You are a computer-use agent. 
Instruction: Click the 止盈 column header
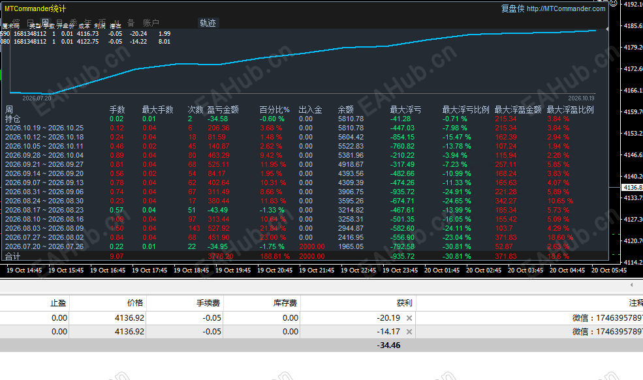pyautogui.click(x=58, y=303)
